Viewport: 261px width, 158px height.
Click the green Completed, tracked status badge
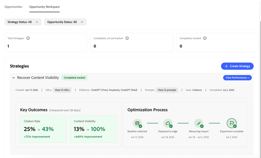[x=74, y=78]
